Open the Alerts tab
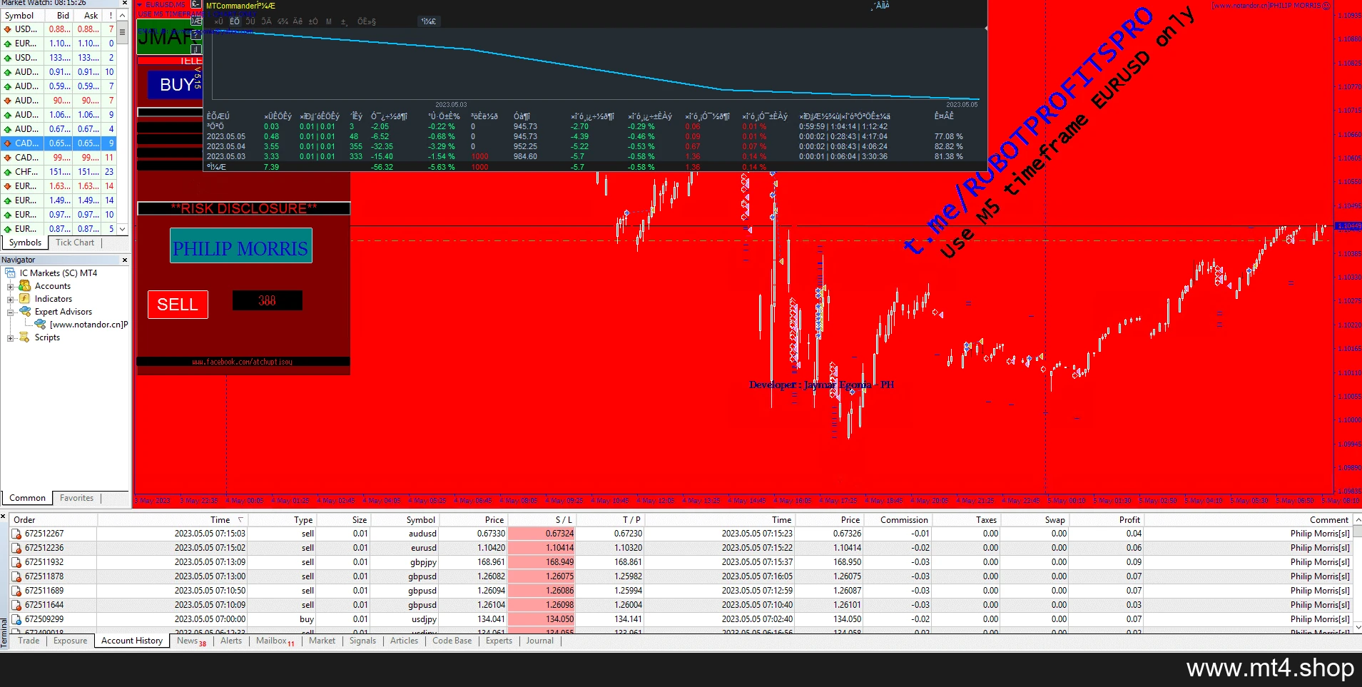This screenshot has height=687, width=1362. (x=231, y=641)
